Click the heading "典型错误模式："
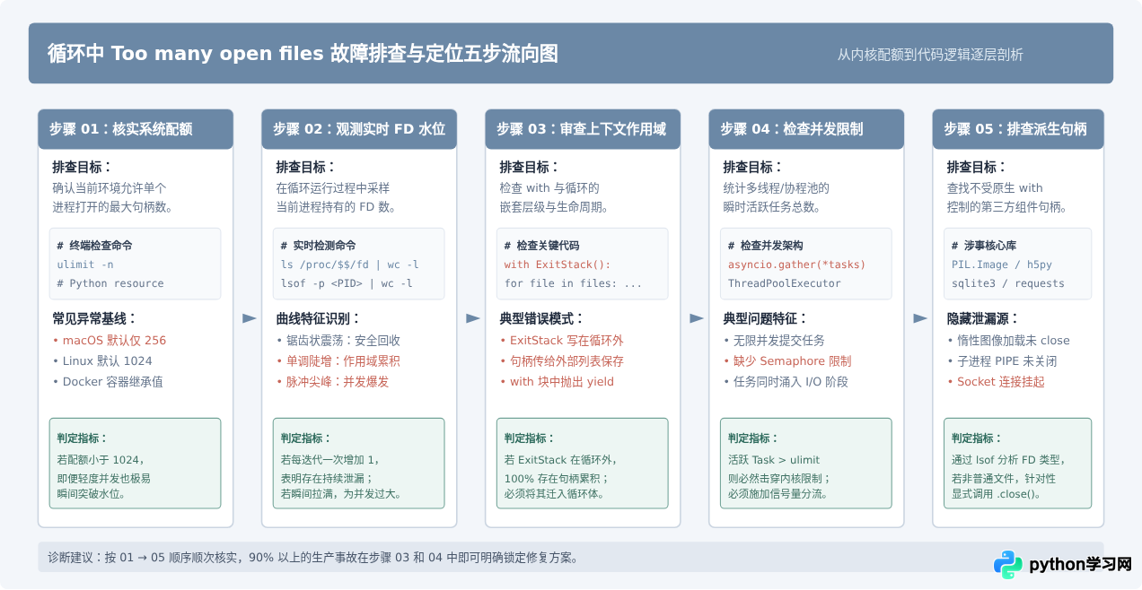This screenshot has width=1142, height=590. pos(541,318)
